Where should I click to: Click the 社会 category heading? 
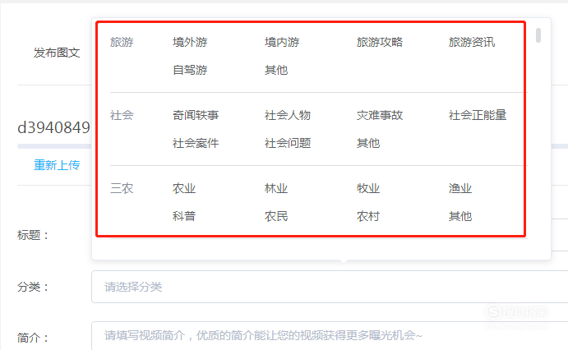pos(122,116)
